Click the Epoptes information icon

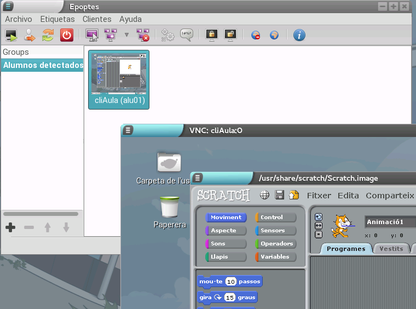click(x=299, y=35)
